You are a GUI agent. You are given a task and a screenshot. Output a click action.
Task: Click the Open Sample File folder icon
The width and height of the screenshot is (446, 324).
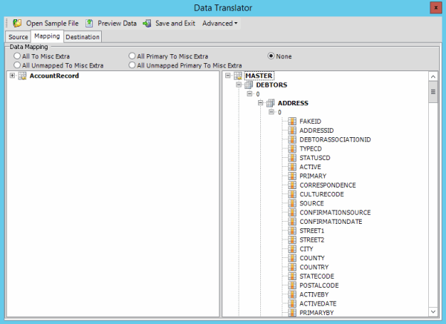17,23
